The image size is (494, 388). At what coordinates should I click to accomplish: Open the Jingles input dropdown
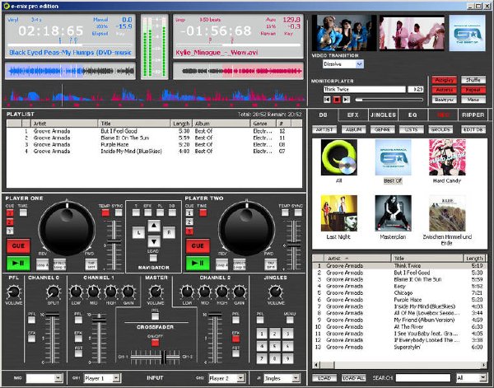pyautogui.click(x=296, y=378)
